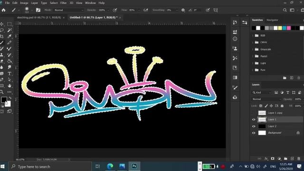Open the layer Kind filter dropdown
This screenshot has height=171, width=304.
click(x=262, y=93)
